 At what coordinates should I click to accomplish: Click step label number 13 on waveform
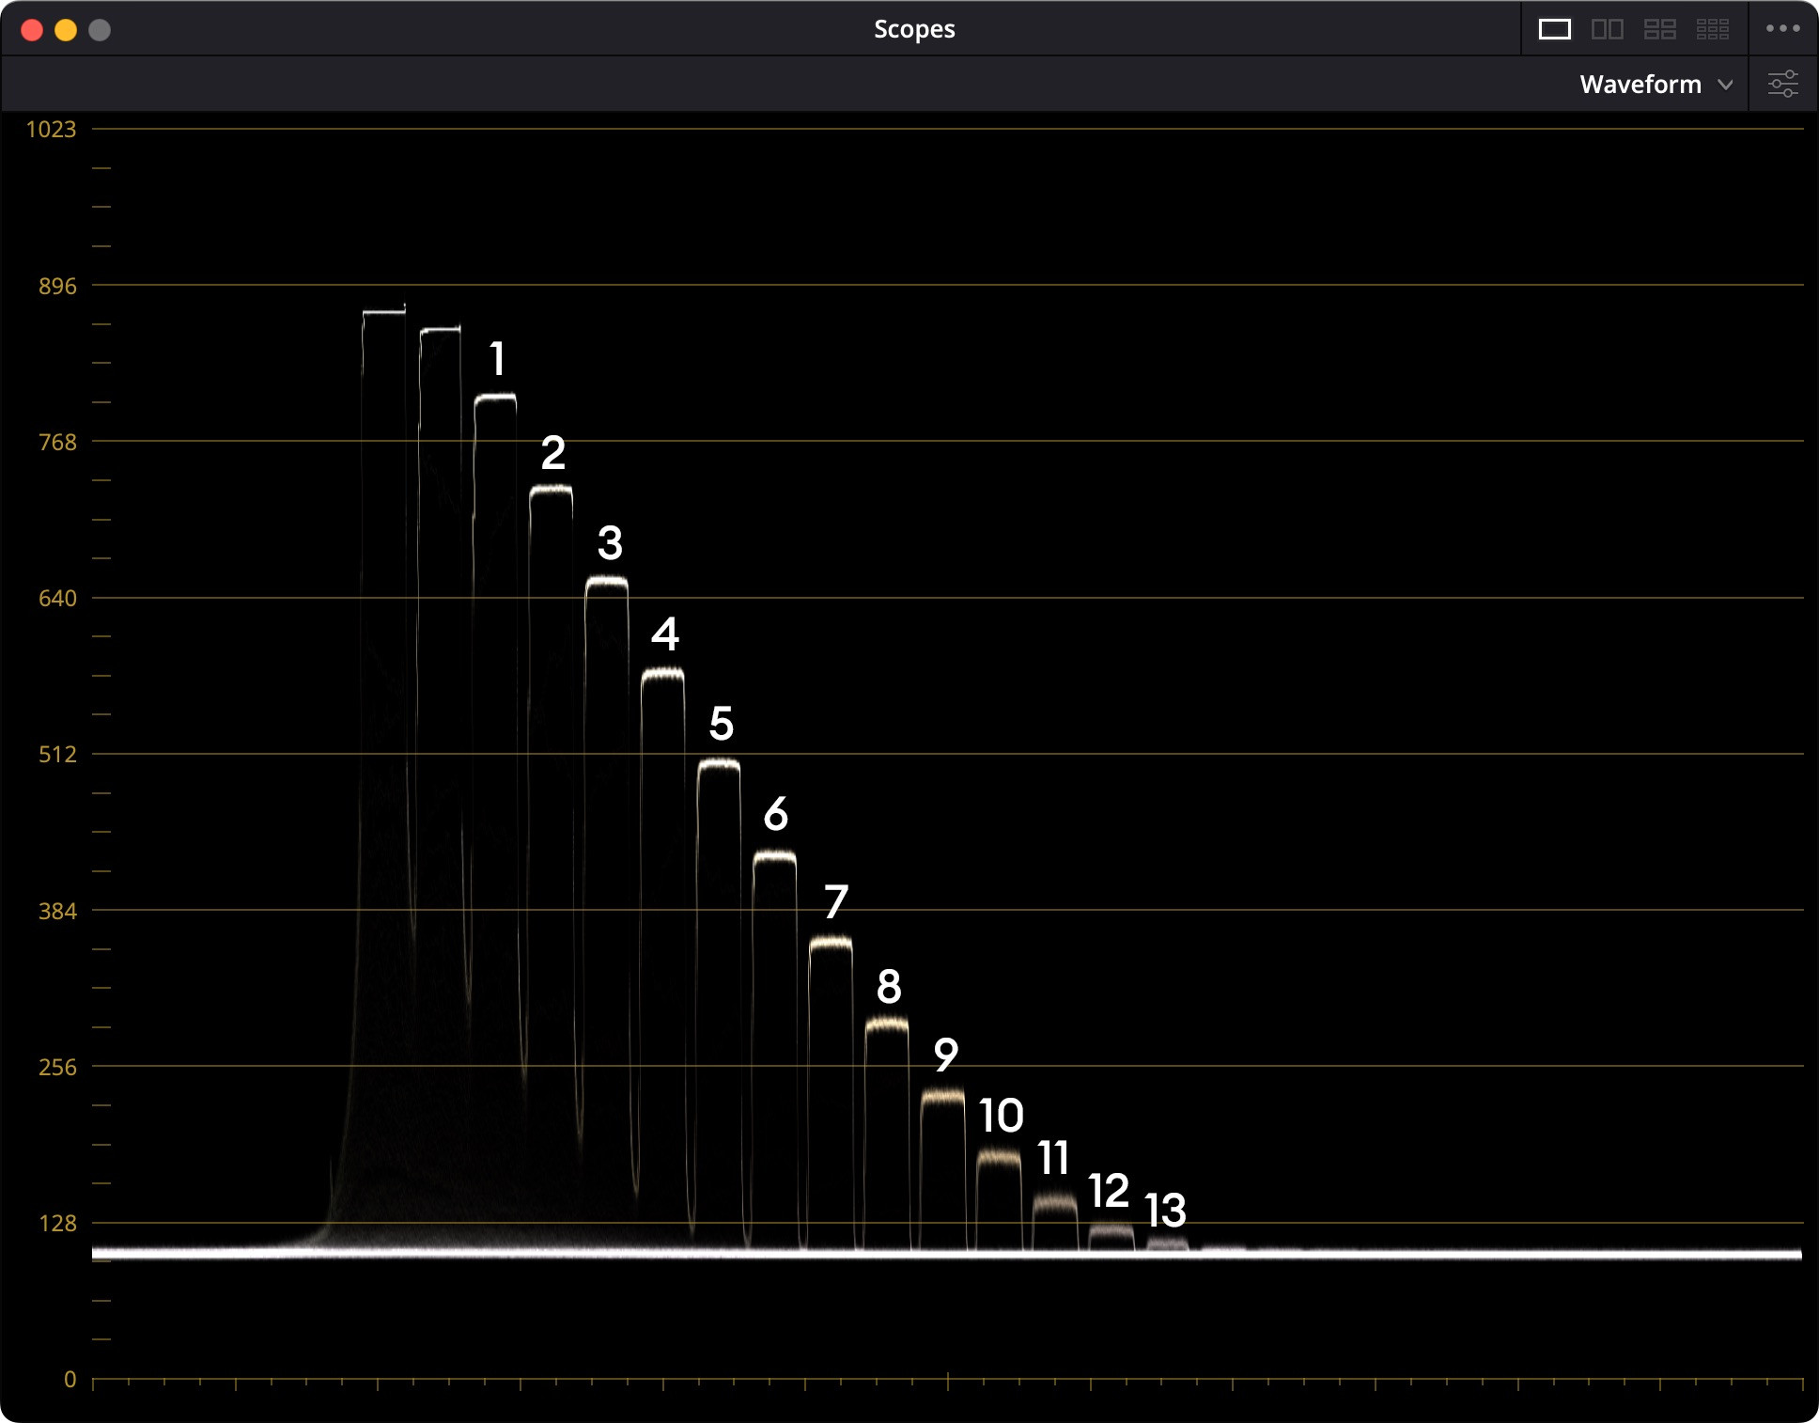pos(1165,1210)
